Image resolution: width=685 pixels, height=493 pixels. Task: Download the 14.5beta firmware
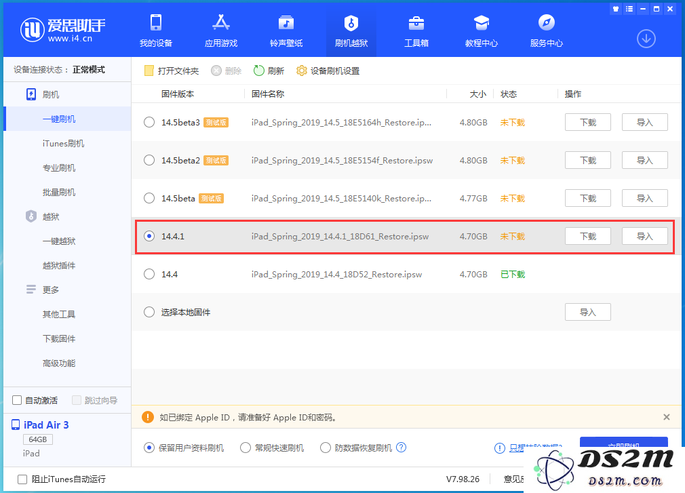[587, 198]
